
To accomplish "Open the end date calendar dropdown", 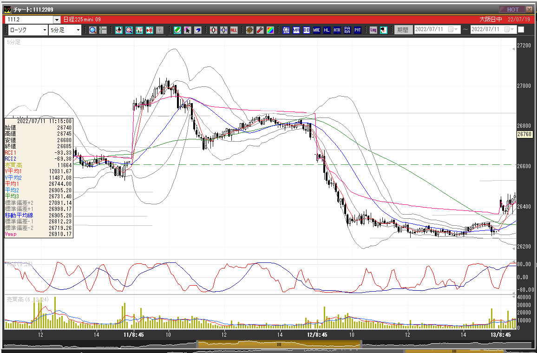I will coord(510,30).
